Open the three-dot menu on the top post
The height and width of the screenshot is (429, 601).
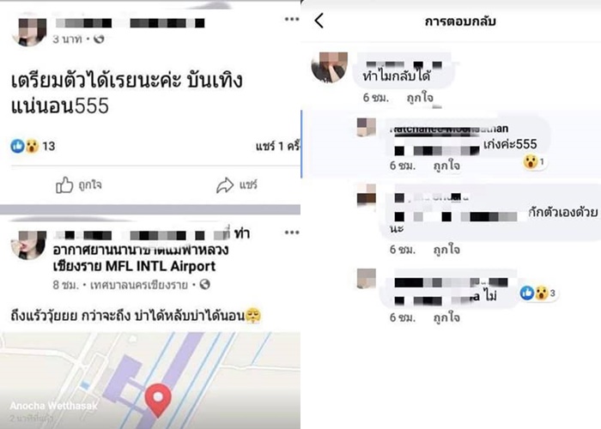click(x=292, y=19)
